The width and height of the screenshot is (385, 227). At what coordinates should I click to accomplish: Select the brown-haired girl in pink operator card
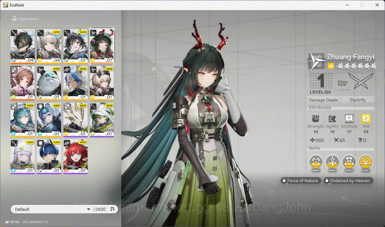[x=22, y=83]
